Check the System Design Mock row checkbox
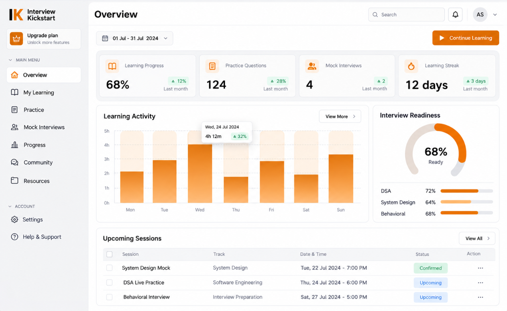 (x=110, y=268)
